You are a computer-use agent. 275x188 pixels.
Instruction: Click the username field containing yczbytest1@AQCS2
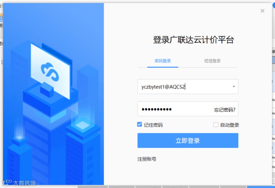(188, 87)
